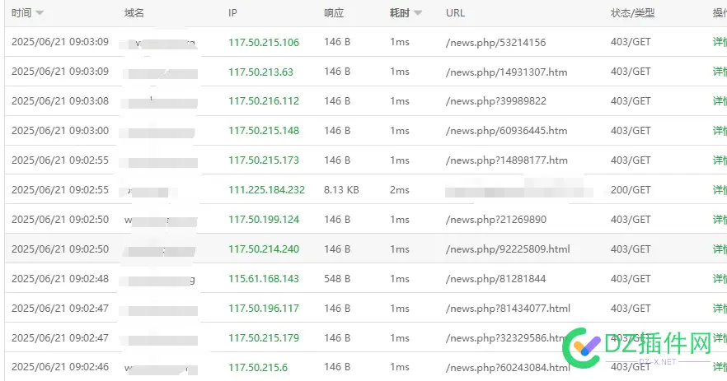Open IP link 117.50.213.63

[x=260, y=72]
